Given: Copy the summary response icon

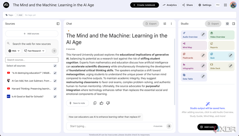Looking at the screenshot, I should coord(95,103).
